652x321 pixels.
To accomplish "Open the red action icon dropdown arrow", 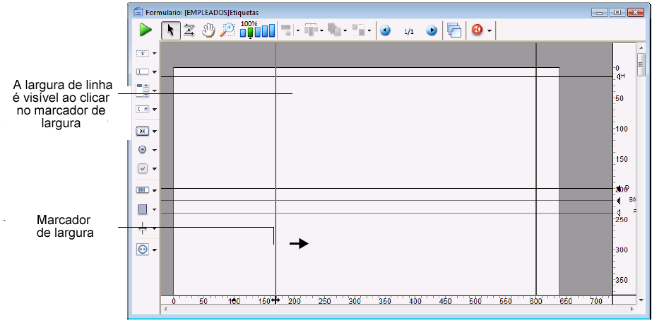I will pos(489,31).
